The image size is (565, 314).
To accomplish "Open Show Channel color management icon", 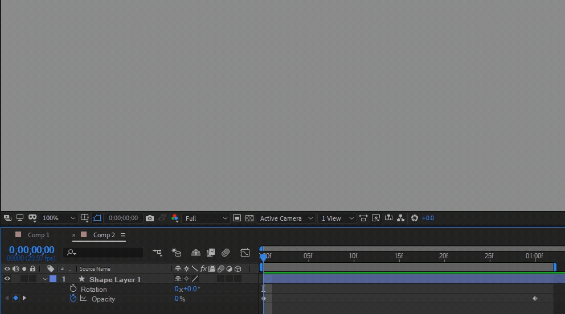I will (x=175, y=218).
